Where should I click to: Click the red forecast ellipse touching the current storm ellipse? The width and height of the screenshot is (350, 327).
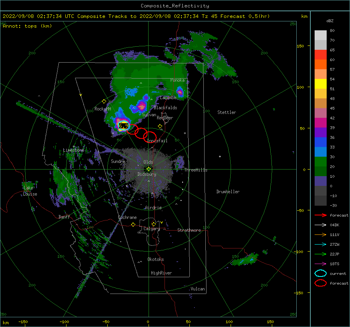coord(132,129)
